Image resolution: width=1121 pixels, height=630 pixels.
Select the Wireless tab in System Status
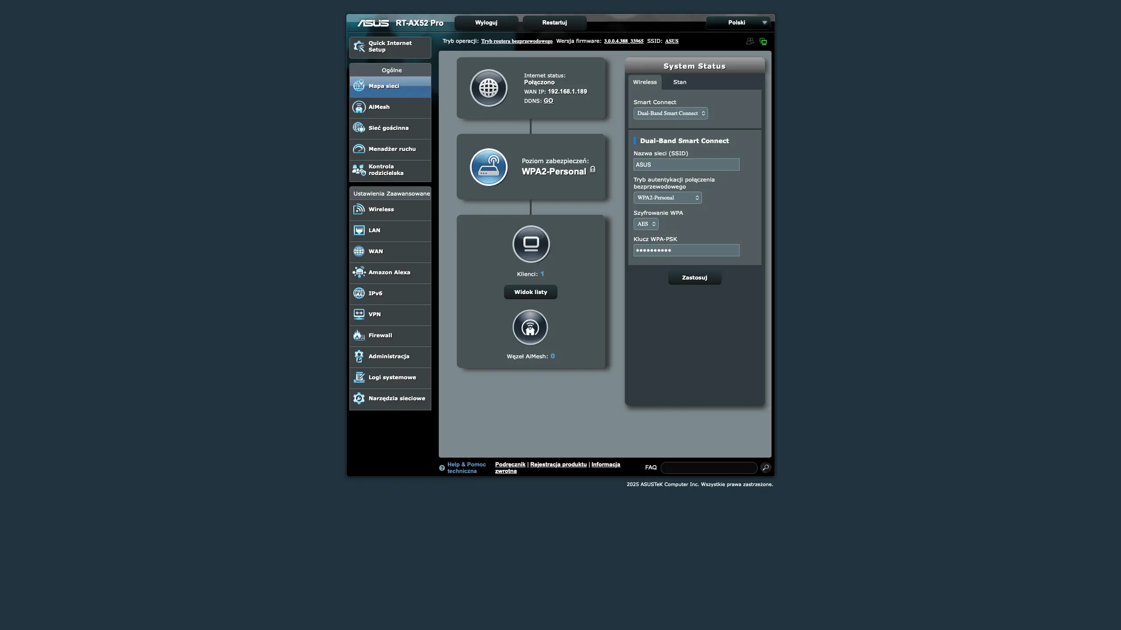pyautogui.click(x=644, y=82)
